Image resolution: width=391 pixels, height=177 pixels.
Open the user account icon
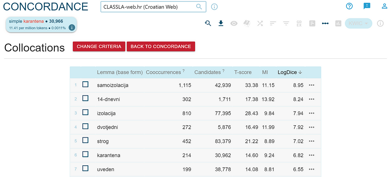(x=384, y=6)
